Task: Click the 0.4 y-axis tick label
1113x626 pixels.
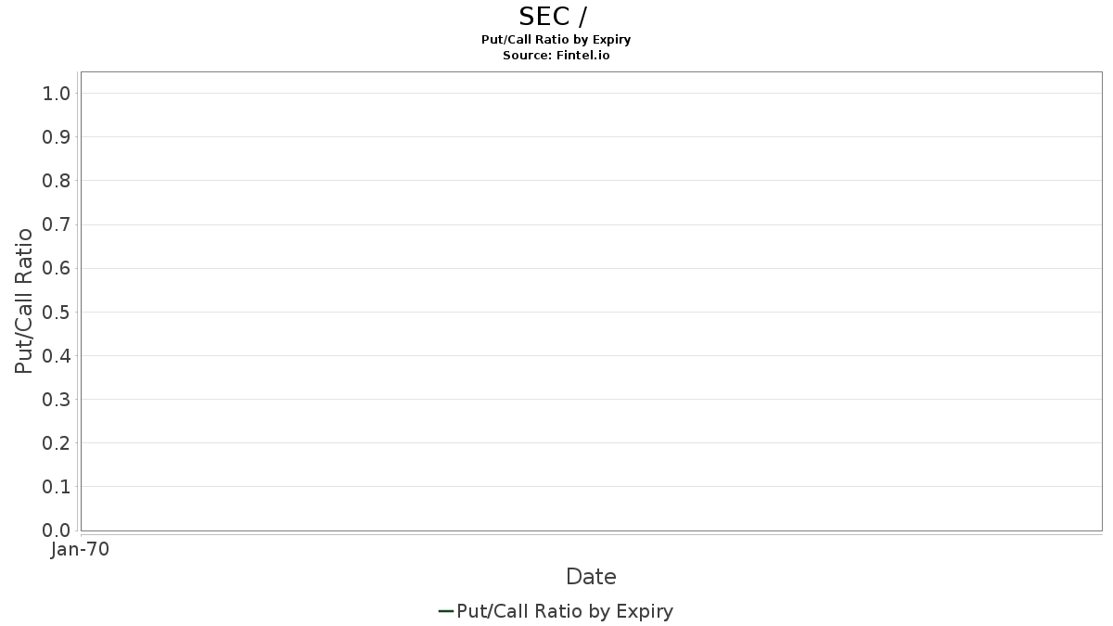Action: coord(57,356)
